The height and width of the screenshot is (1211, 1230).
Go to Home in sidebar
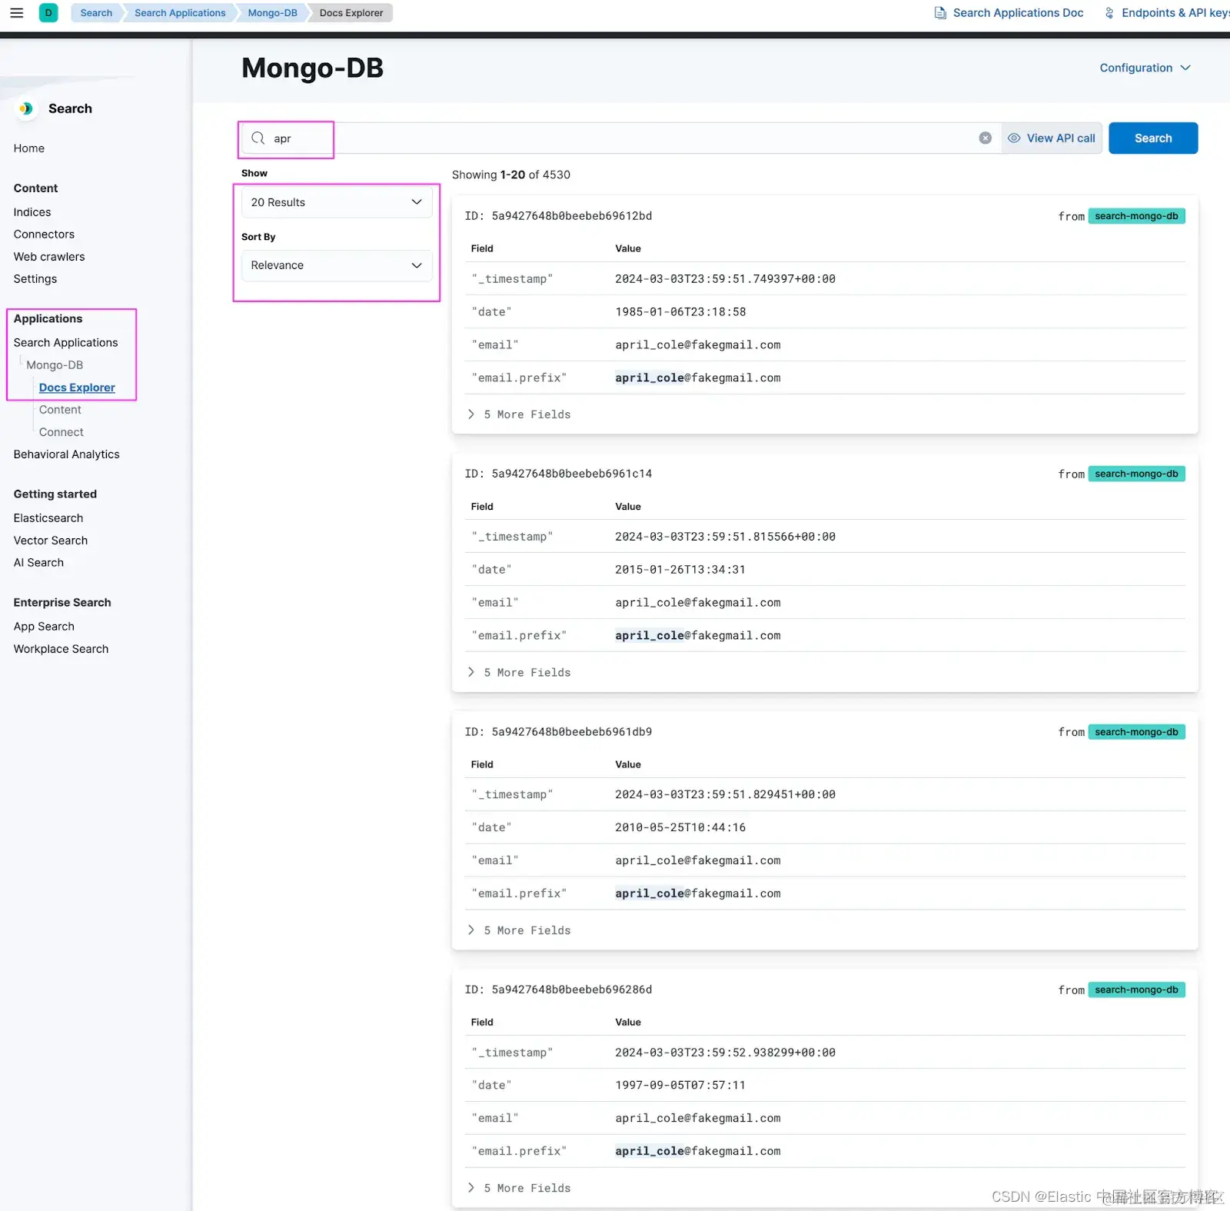[29, 148]
